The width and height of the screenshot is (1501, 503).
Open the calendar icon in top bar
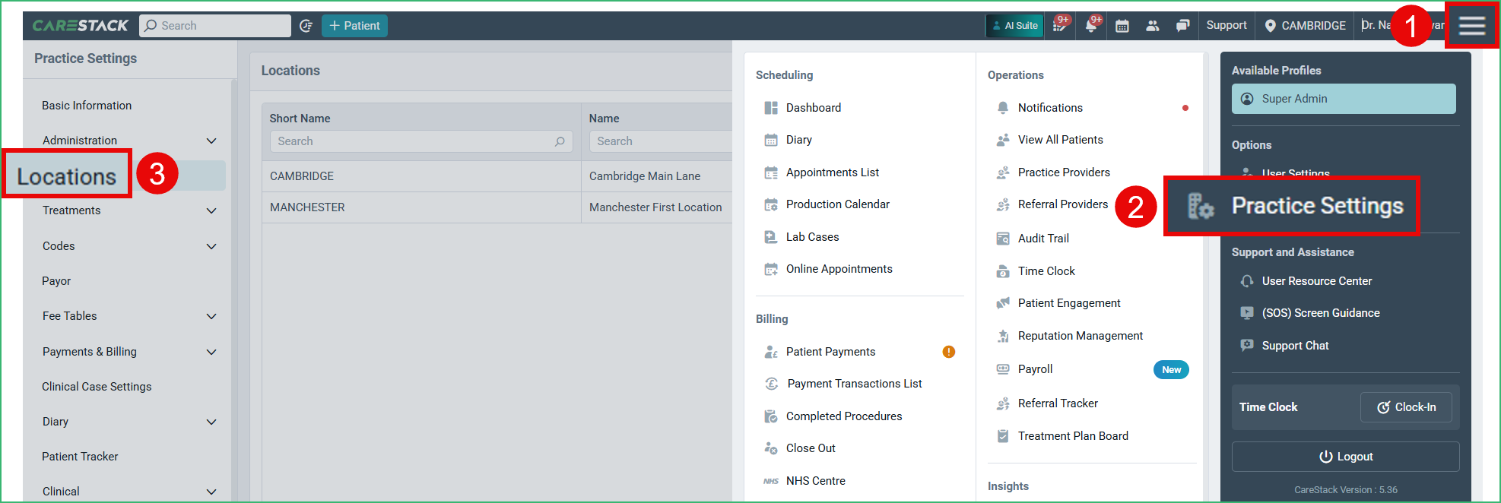(x=1122, y=26)
